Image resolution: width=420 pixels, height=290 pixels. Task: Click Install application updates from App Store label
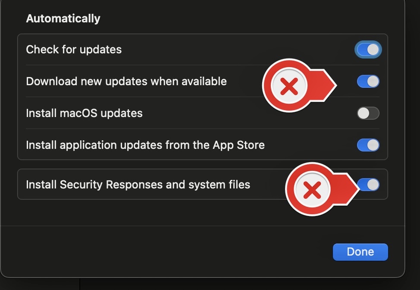point(145,145)
